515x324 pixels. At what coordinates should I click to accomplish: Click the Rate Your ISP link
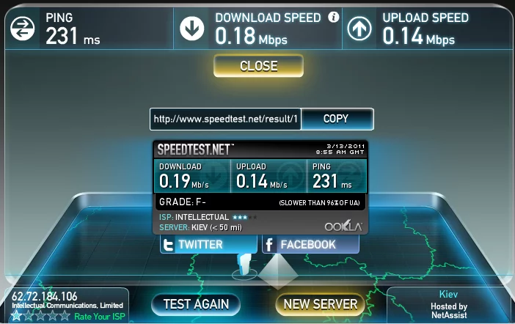point(100,317)
